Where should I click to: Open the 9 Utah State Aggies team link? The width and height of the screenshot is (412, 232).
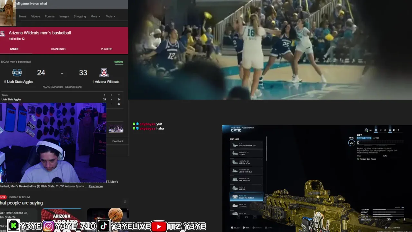pyautogui.click(x=19, y=82)
